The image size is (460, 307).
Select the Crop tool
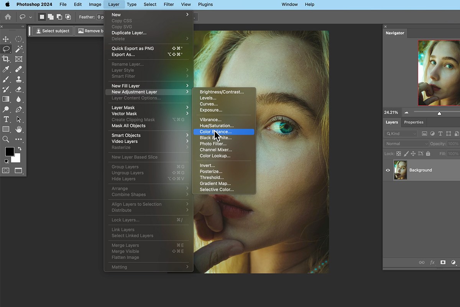(6, 59)
